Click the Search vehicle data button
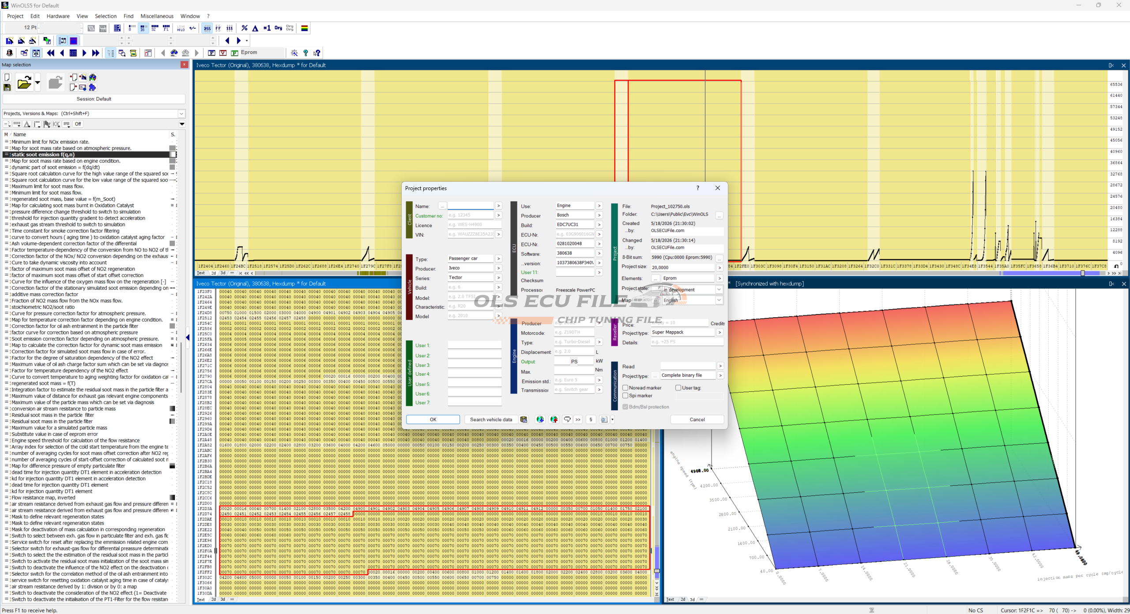The image size is (1130, 614). [491, 419]
